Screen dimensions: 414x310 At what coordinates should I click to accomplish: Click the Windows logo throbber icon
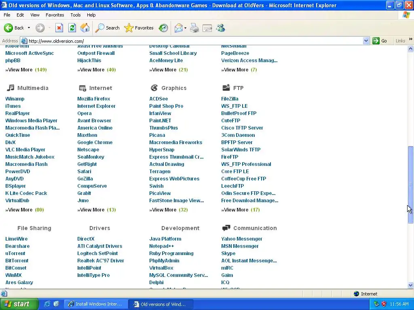(x=406, y=15)
